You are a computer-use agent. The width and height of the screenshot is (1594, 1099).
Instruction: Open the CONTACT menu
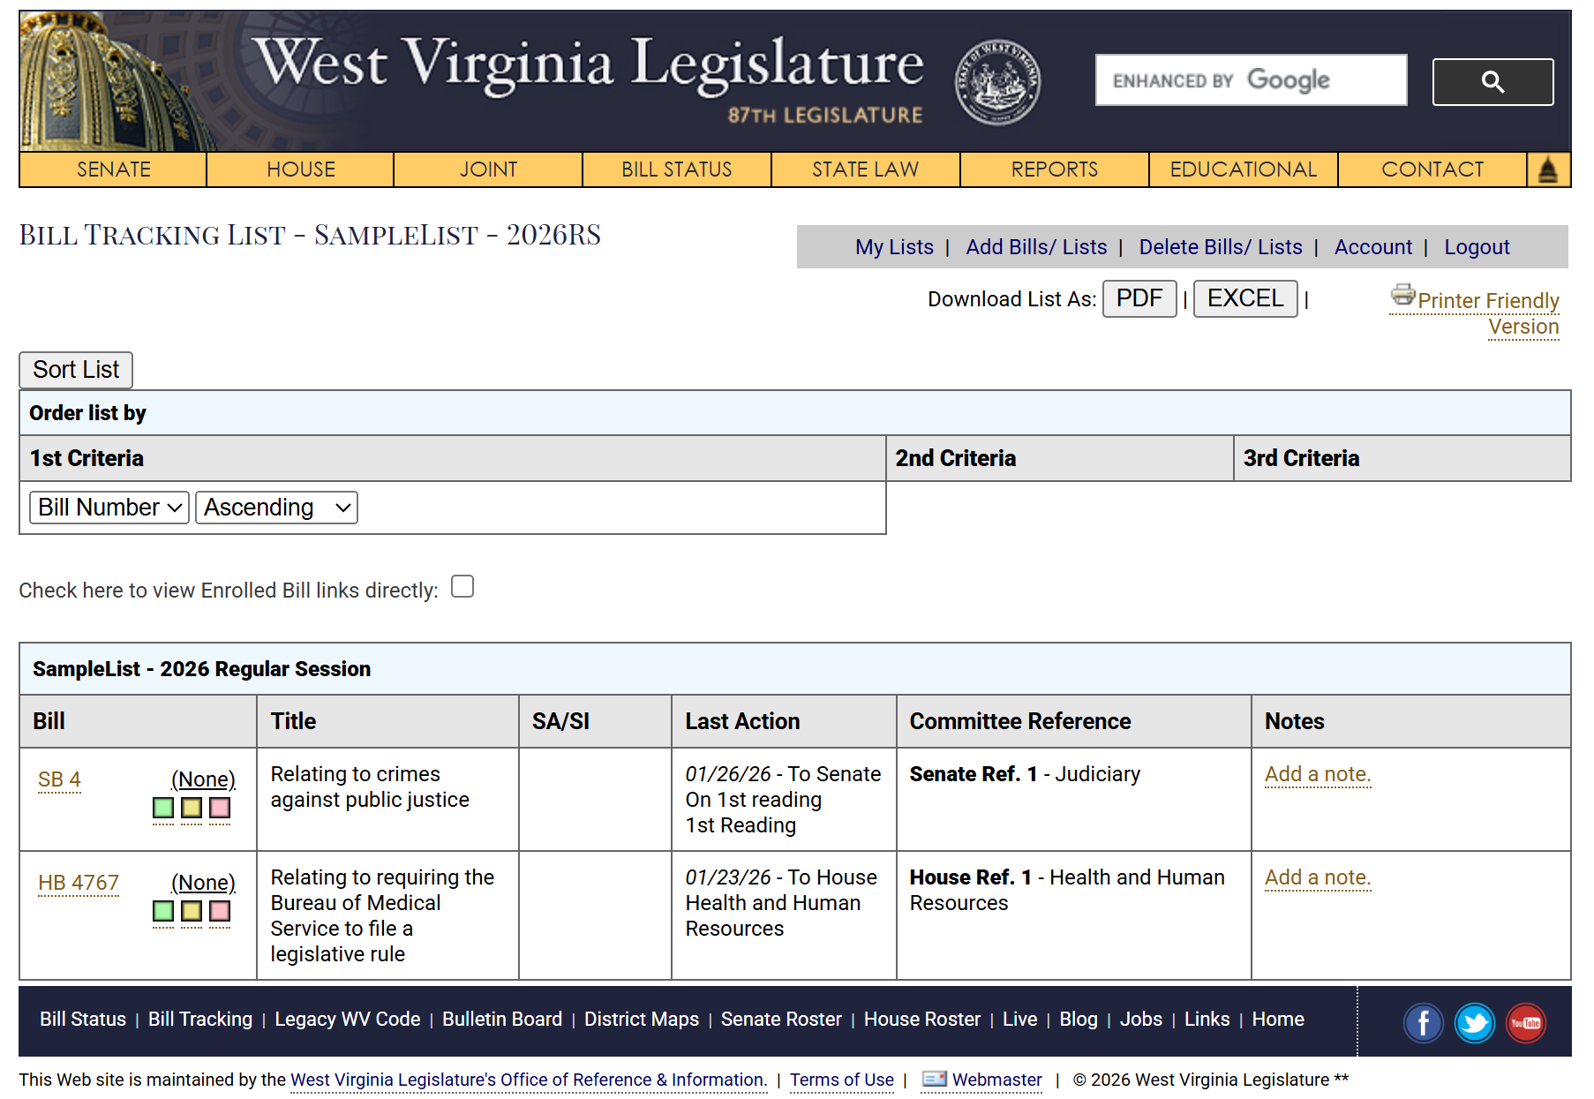(1432, 169)
